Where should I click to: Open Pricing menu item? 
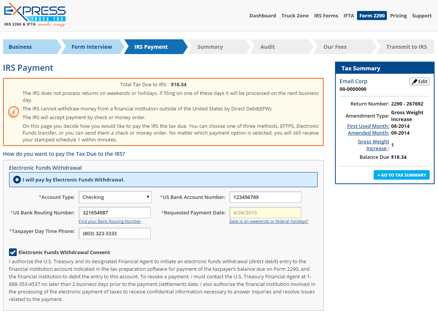coord(398,16)
